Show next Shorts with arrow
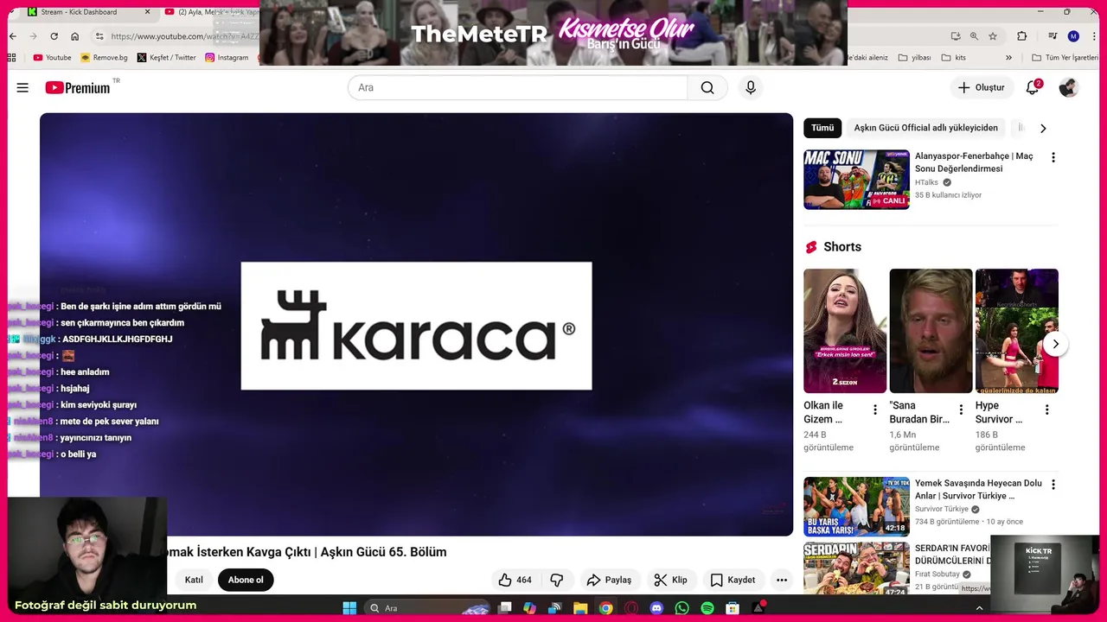1107x622 pixels. pos(1055,344)
